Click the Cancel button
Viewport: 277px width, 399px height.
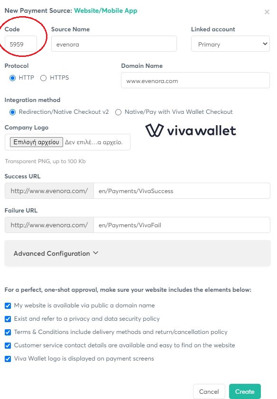pyautogui.click(x=209, y=391)
